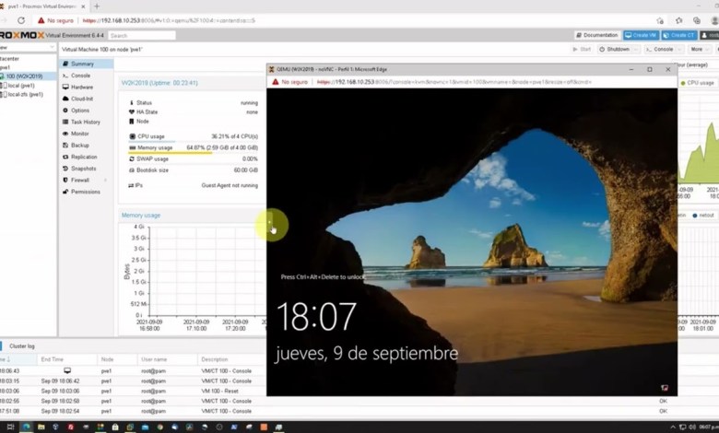Click the Console toolbar button
This screenshot has width=719, height=433.
tap(660, 49)
